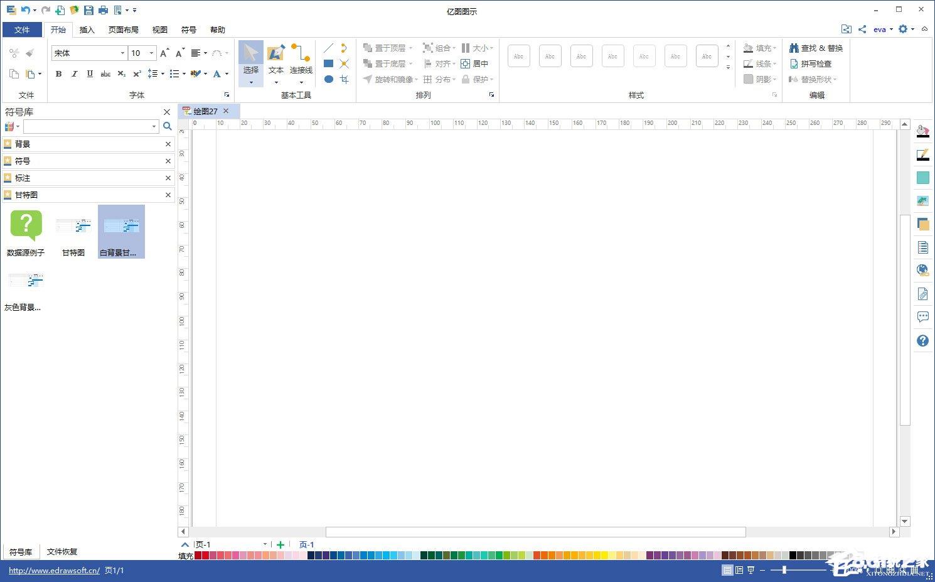
Task: Open the Fill panel in right sidebar
Action: pos(922,131)
